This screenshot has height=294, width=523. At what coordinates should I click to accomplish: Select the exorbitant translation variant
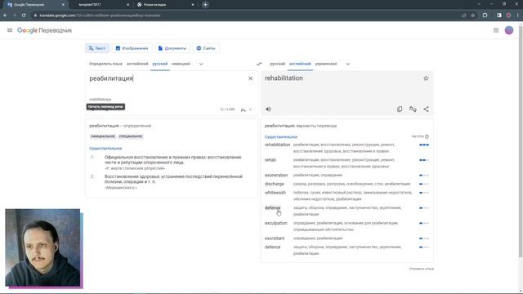click(x=275, y=238)
